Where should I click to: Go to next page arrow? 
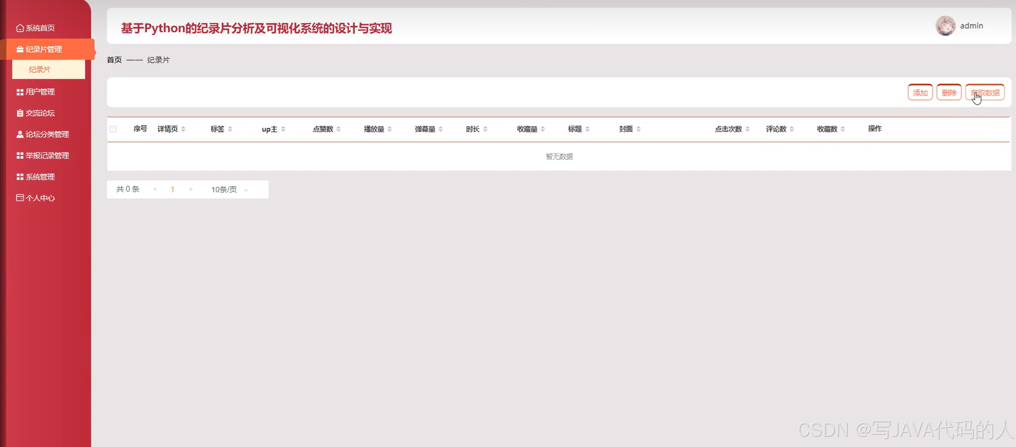[191, 190]
